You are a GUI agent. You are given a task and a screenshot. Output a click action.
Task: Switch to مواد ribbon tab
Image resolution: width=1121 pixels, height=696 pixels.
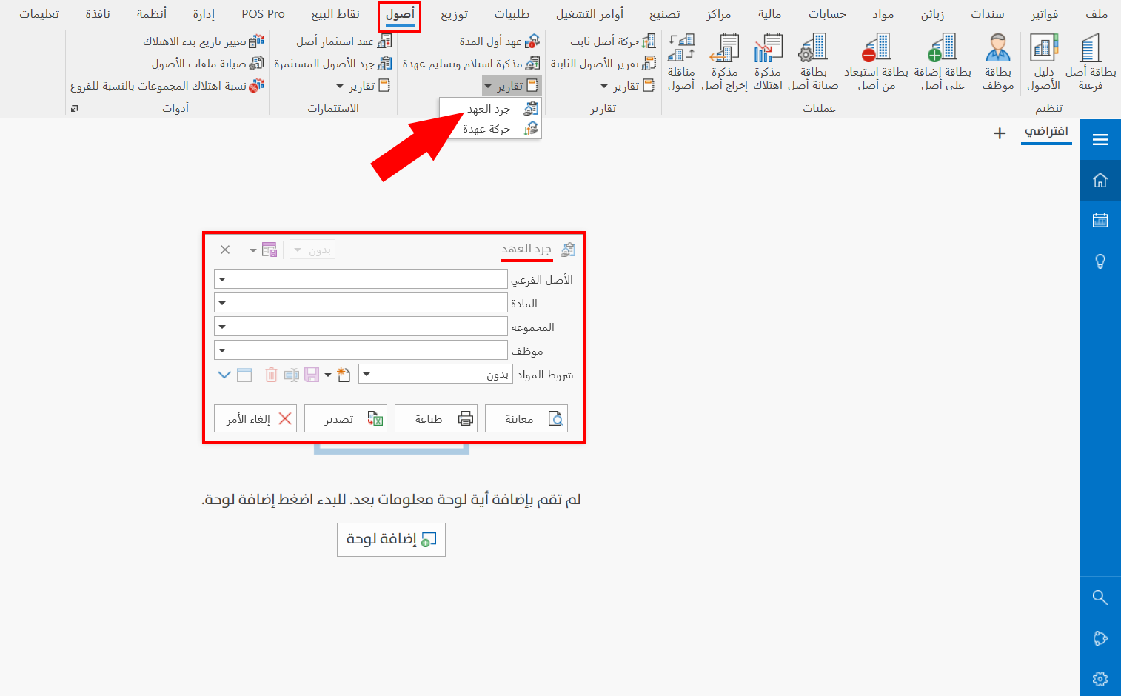883,14
